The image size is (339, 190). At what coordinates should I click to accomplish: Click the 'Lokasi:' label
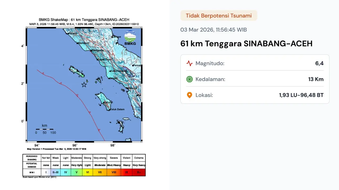204,95
